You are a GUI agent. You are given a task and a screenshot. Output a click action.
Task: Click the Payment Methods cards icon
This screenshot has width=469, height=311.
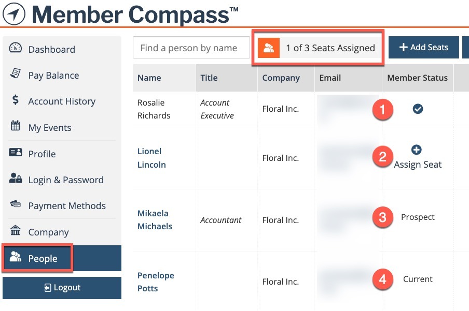[15, 204]
